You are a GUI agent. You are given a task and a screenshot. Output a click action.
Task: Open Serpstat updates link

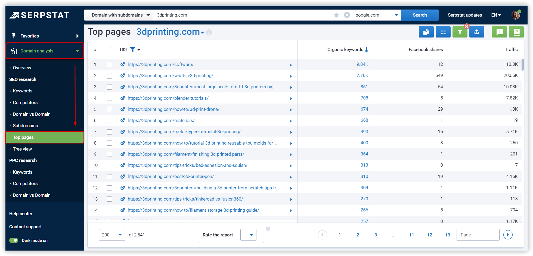[x=465, y=15]
